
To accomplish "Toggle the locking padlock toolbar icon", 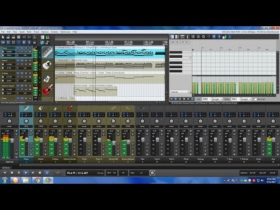I will (x=34, y=42).
